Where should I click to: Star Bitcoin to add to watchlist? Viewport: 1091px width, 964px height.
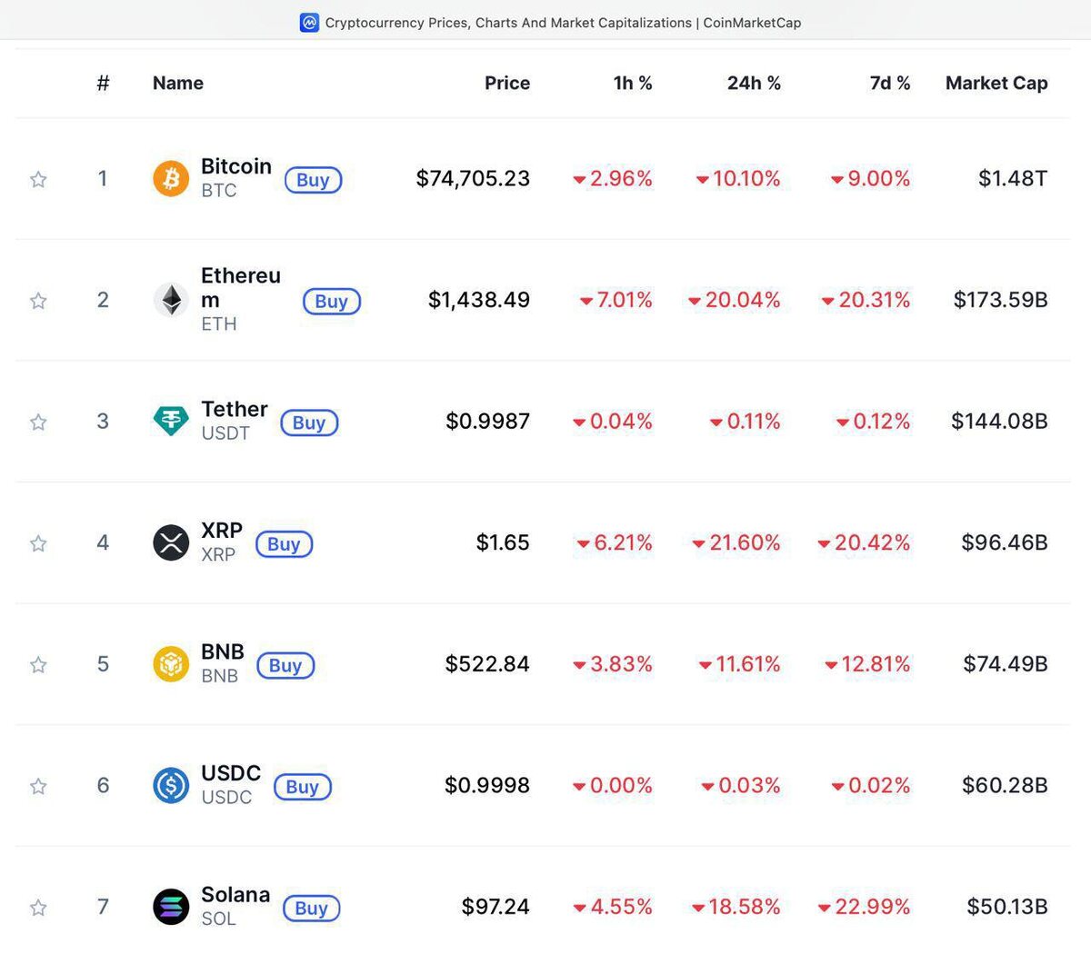point(38,179)
